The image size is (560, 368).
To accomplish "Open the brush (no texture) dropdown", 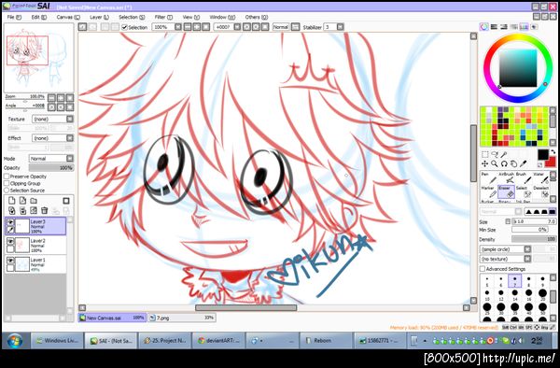I will 505,259.
